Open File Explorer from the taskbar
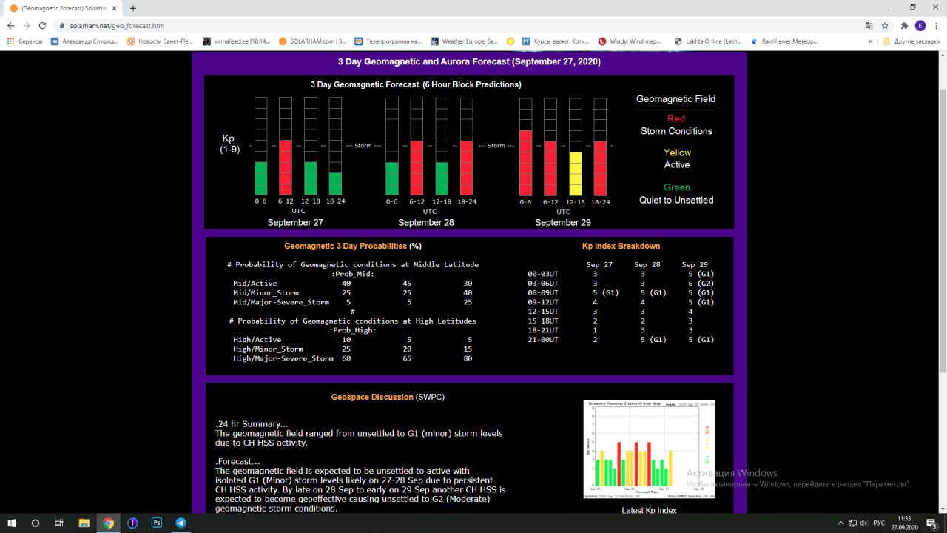This screenshot has width=947, height=533. click(84, 523)
